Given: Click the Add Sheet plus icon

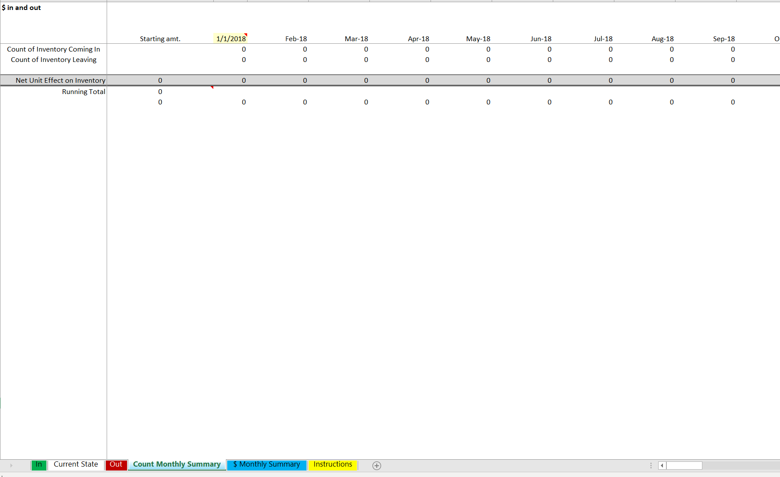Looking at the screenshot, I should 376,465.
